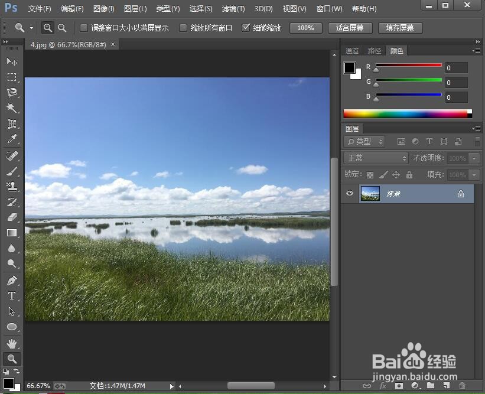Add a layer style with fx icon

[383, 386]
